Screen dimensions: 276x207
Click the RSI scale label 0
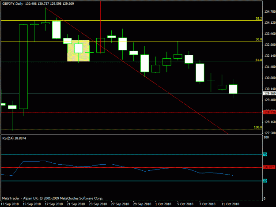[265, 199]
